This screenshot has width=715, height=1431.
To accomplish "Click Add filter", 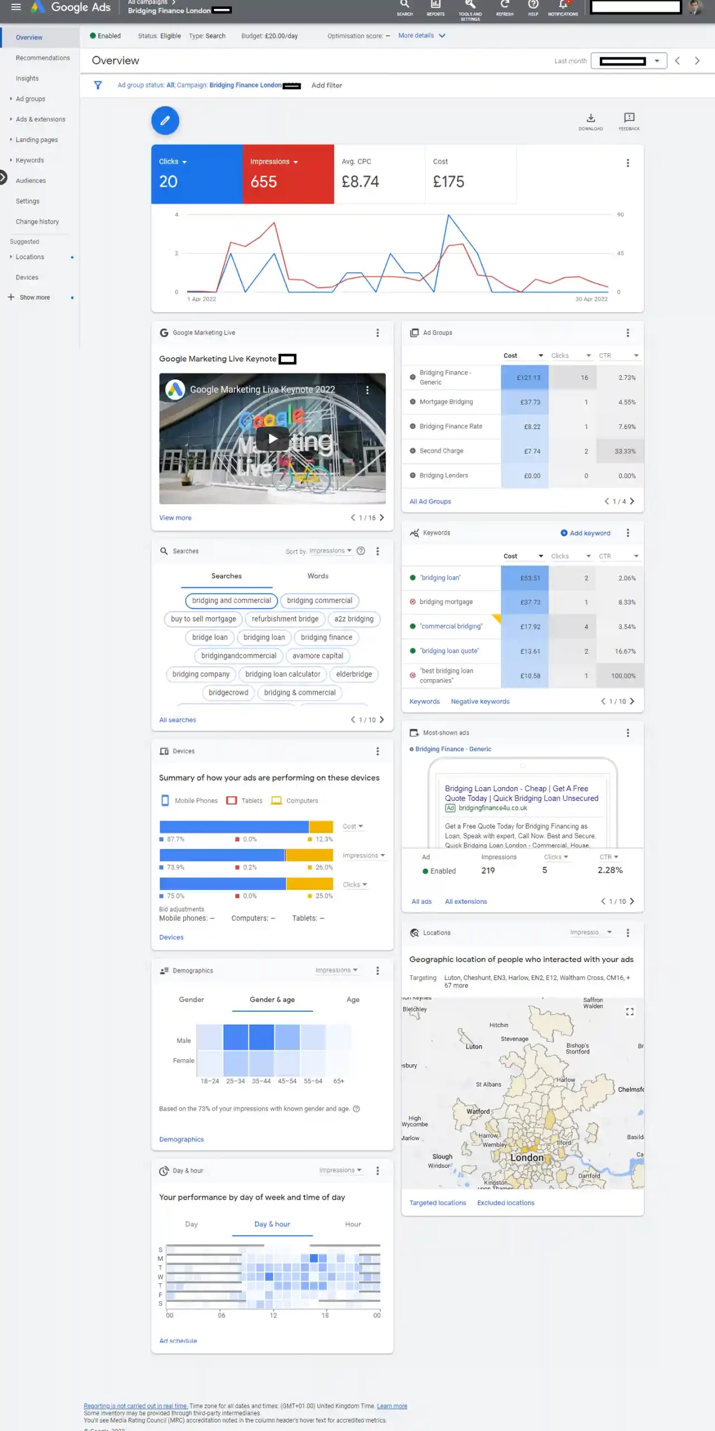I will [x=327, y=86].
